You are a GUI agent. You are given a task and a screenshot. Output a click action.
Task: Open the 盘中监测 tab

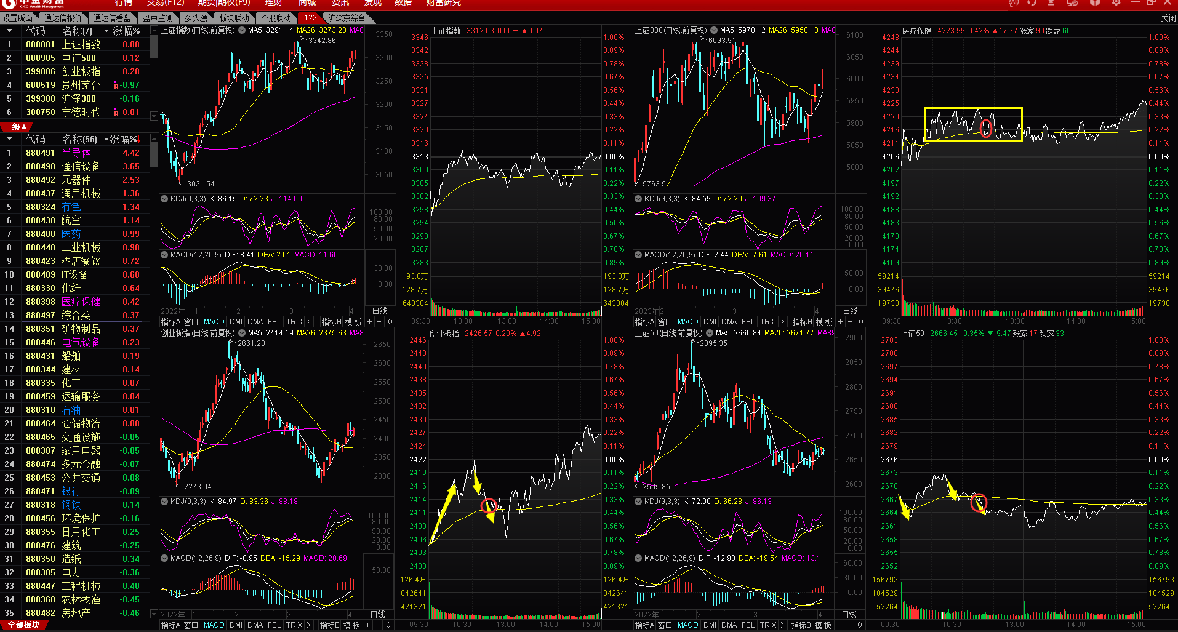pyautogui.click(x=158, y=18)
